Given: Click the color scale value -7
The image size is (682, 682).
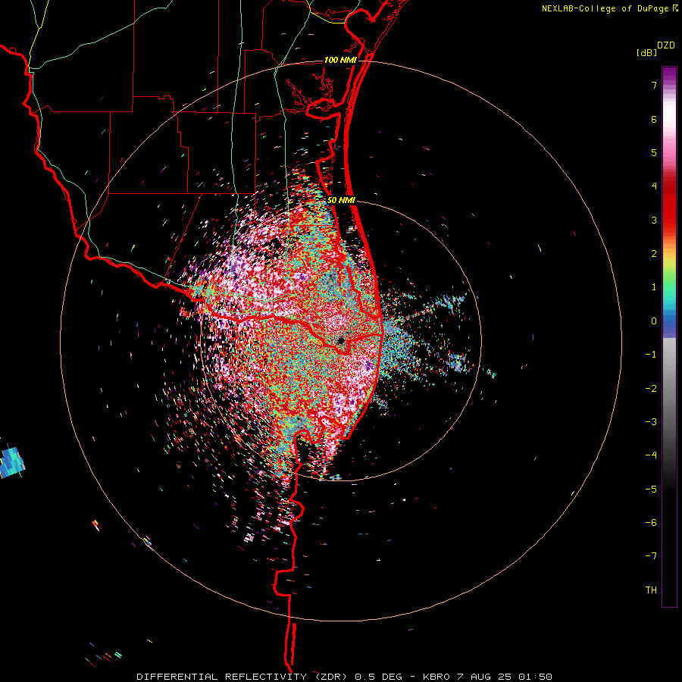Looking at the screenshot, I should point(651,556).
